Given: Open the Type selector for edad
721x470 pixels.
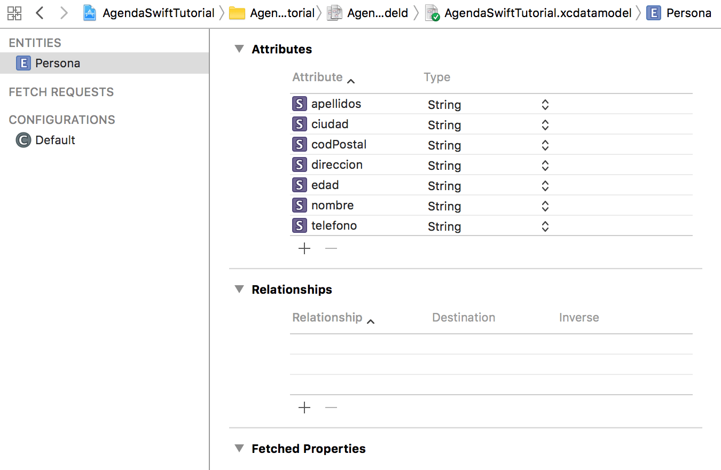Looking at the screenshot, I should click(545, 185).
